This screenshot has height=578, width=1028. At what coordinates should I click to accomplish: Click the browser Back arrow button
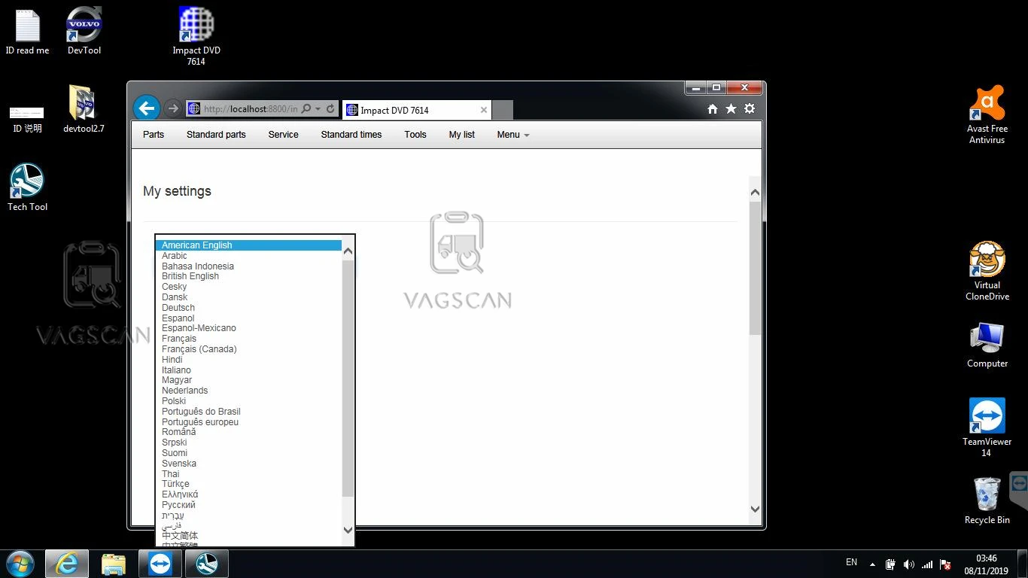pos(147,108)
